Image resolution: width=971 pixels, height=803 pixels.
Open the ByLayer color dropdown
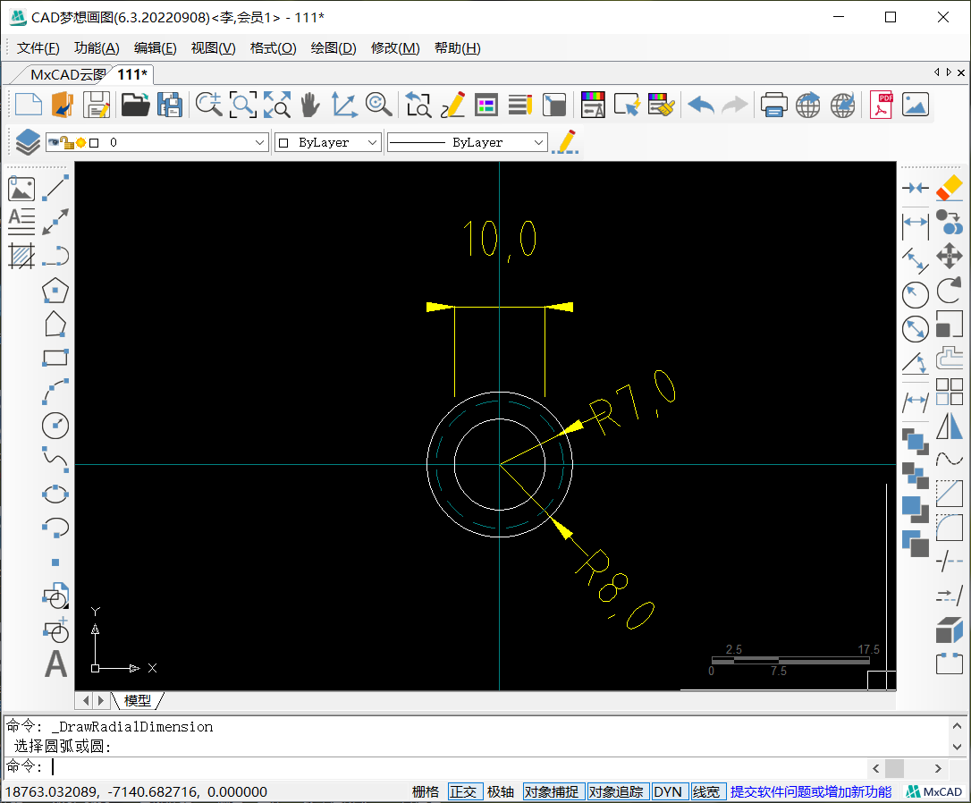tap(372, 142)
